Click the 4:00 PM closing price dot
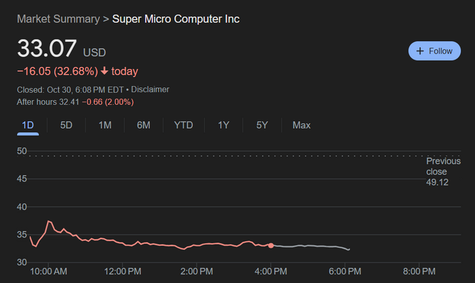The height and width of the screenshot is (283, 475). point(271,246)
